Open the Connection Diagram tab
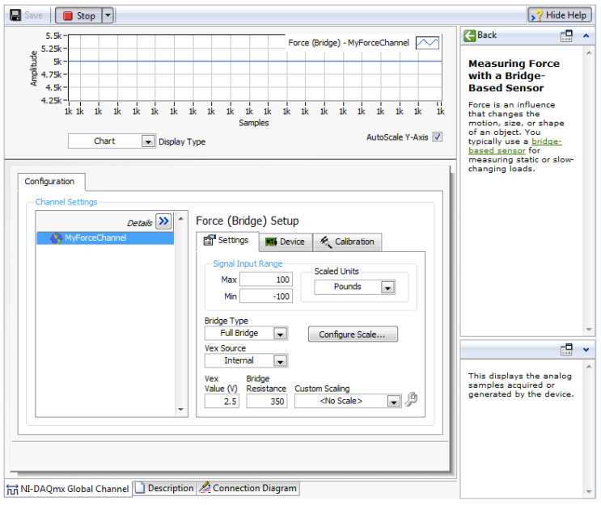The image size is (601, 505). tap(248, 489)
